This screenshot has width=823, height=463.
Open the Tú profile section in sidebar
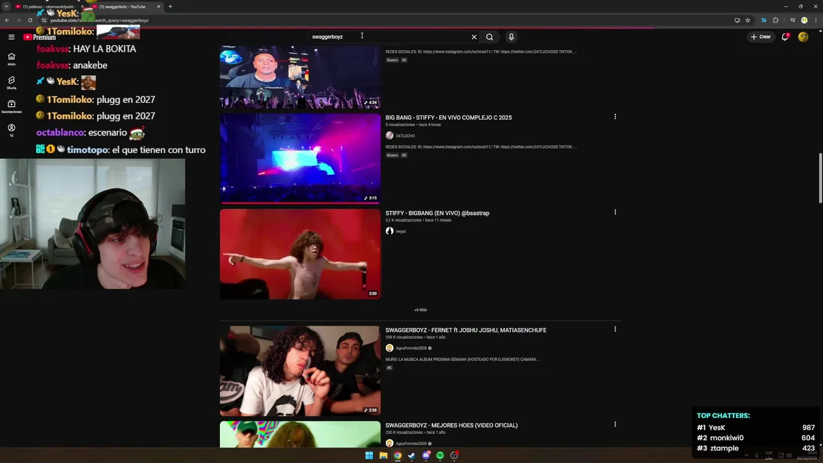pos(11,130)
